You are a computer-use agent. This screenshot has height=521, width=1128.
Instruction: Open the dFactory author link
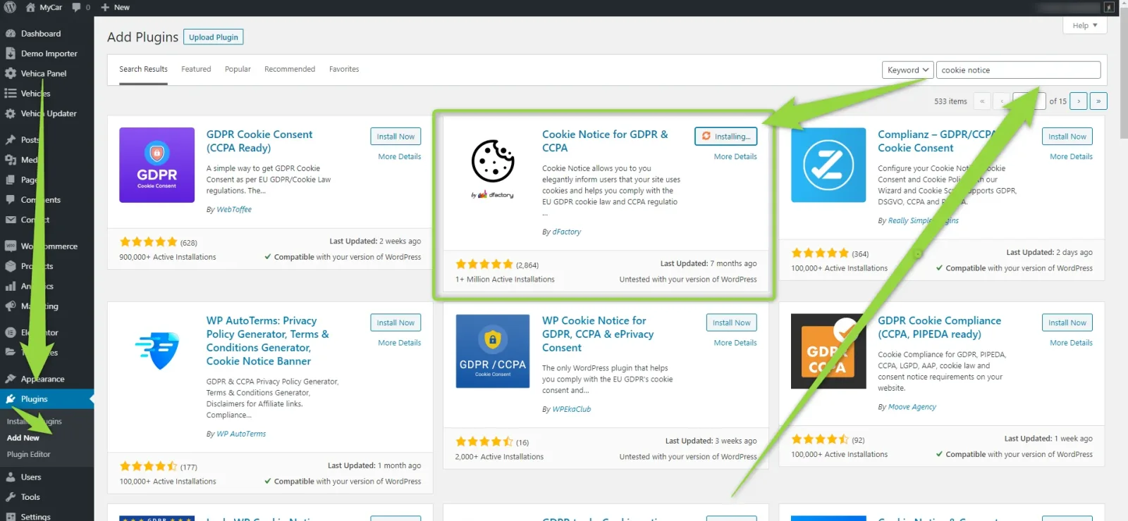click(x=567, y=232)
